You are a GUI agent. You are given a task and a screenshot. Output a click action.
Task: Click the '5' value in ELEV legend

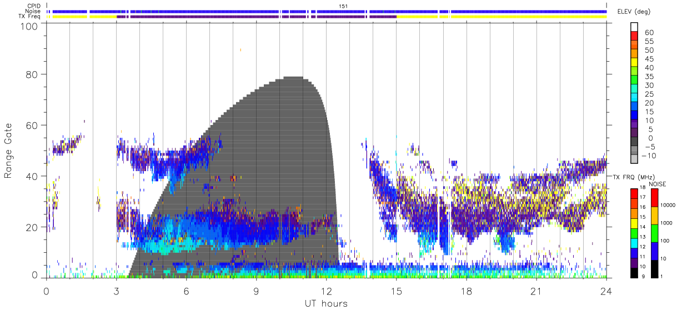pyautogui.click(x=650, y=129)
